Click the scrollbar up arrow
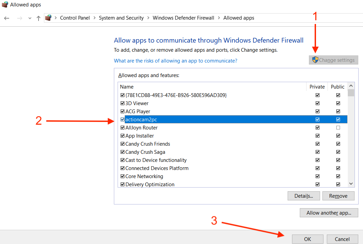The height and width of the screenshot is (244, 363). click(351, 86)
